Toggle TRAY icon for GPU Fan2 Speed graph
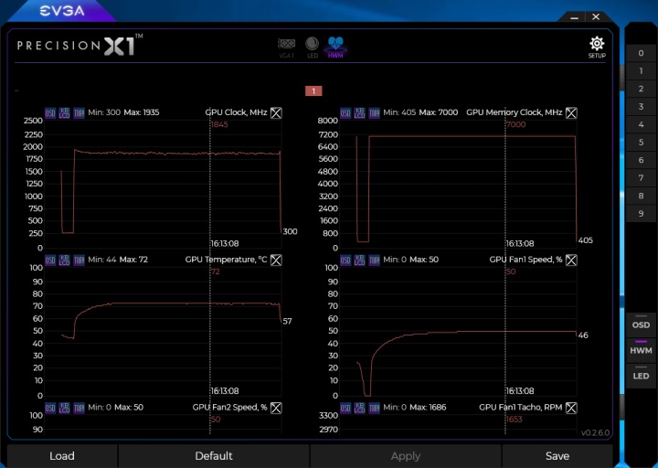The image size is (658, 468). 79,408
